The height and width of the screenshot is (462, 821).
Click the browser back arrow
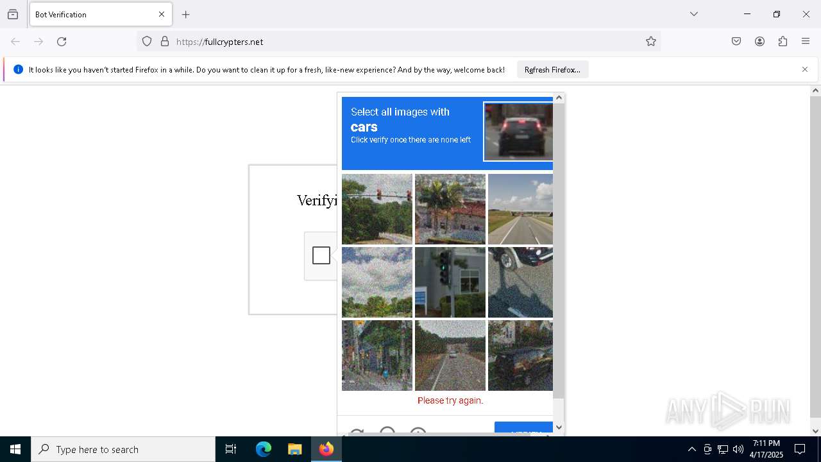15,42
